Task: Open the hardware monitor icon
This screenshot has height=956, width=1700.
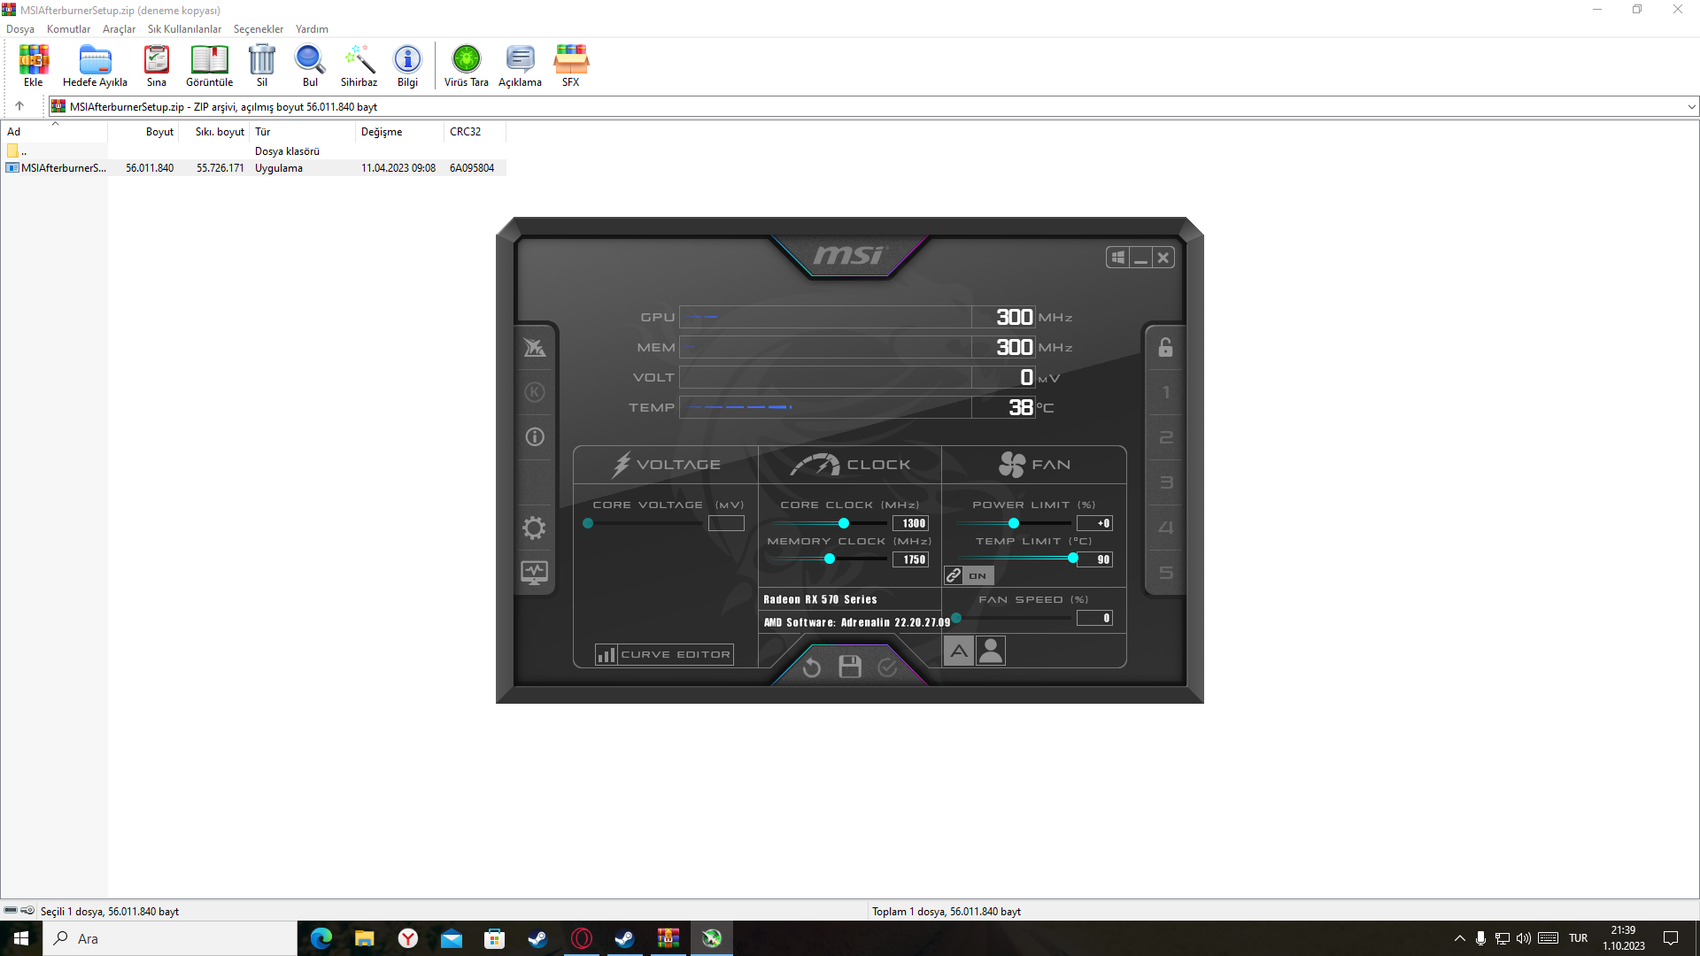Action: pos(534,573)
